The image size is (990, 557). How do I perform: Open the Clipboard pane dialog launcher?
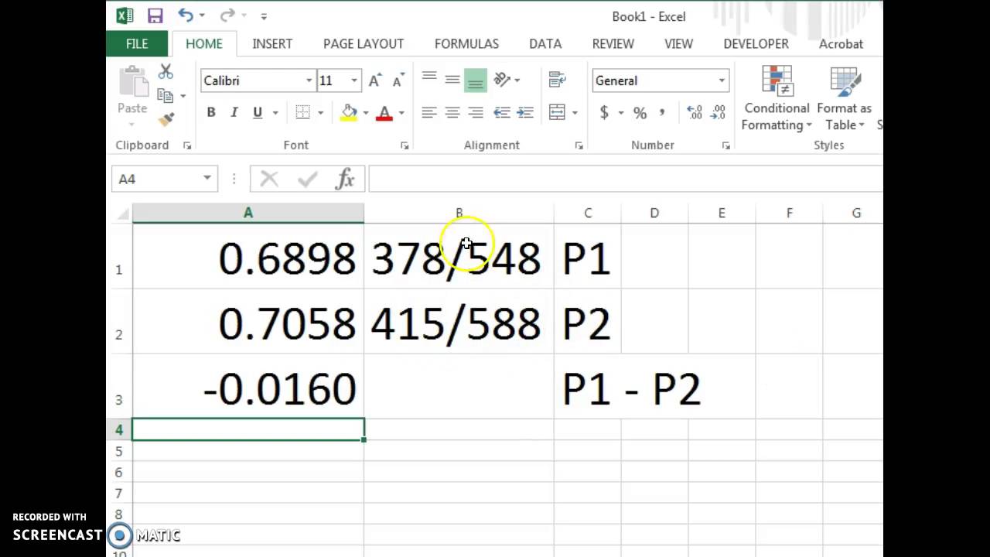pyautogui.click(x=186, y=145)
